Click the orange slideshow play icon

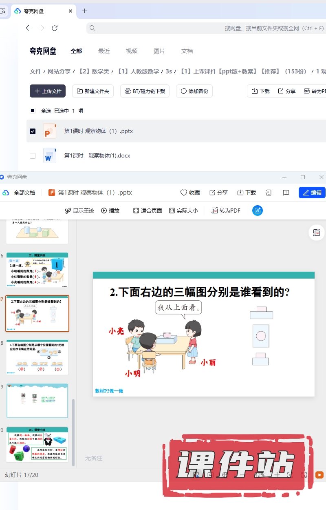(319, 475)
